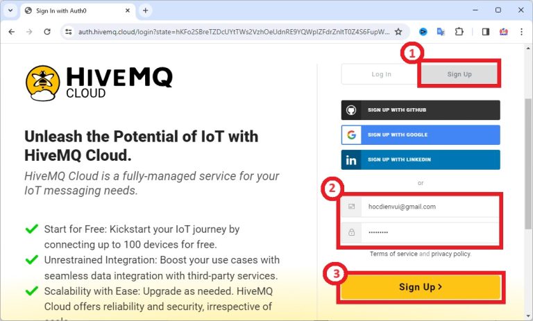Select the Sign Up tab
This screenshot has width=533, height=321.
[x=459, y=74]
